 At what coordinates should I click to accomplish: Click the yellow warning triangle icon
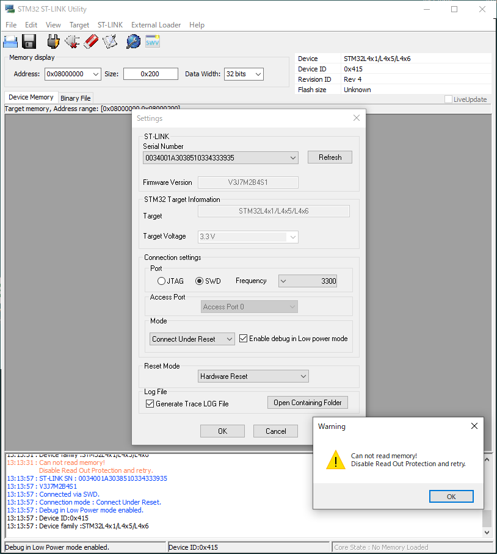pos(335,459)
